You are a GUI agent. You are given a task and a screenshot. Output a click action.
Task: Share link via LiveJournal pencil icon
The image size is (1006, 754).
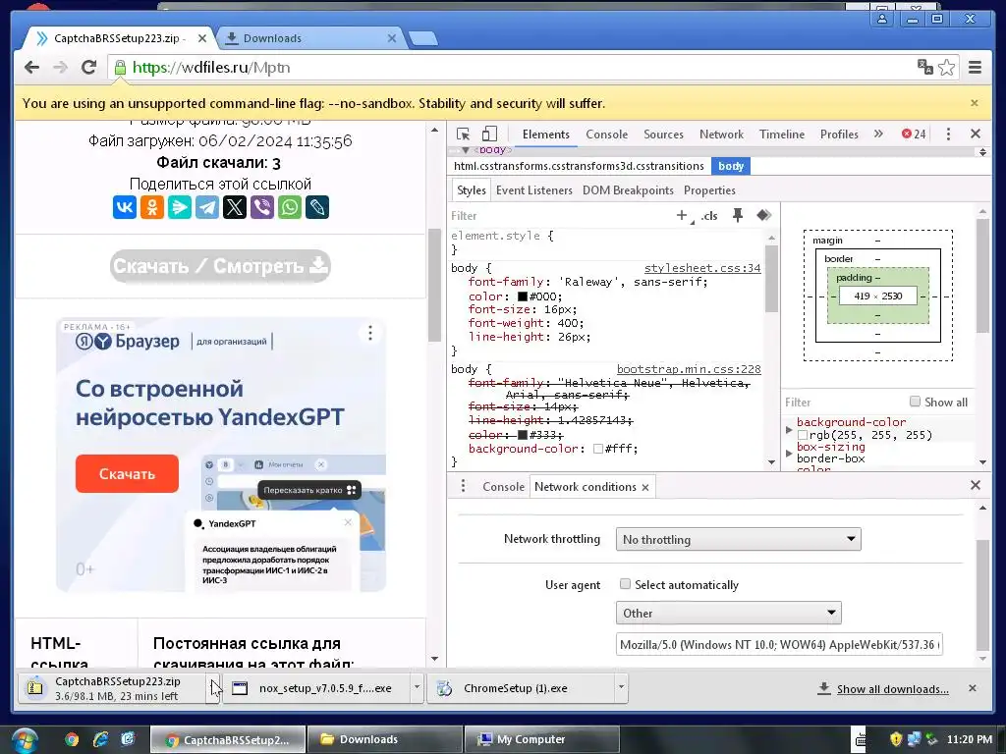click(x=317, y=207)
